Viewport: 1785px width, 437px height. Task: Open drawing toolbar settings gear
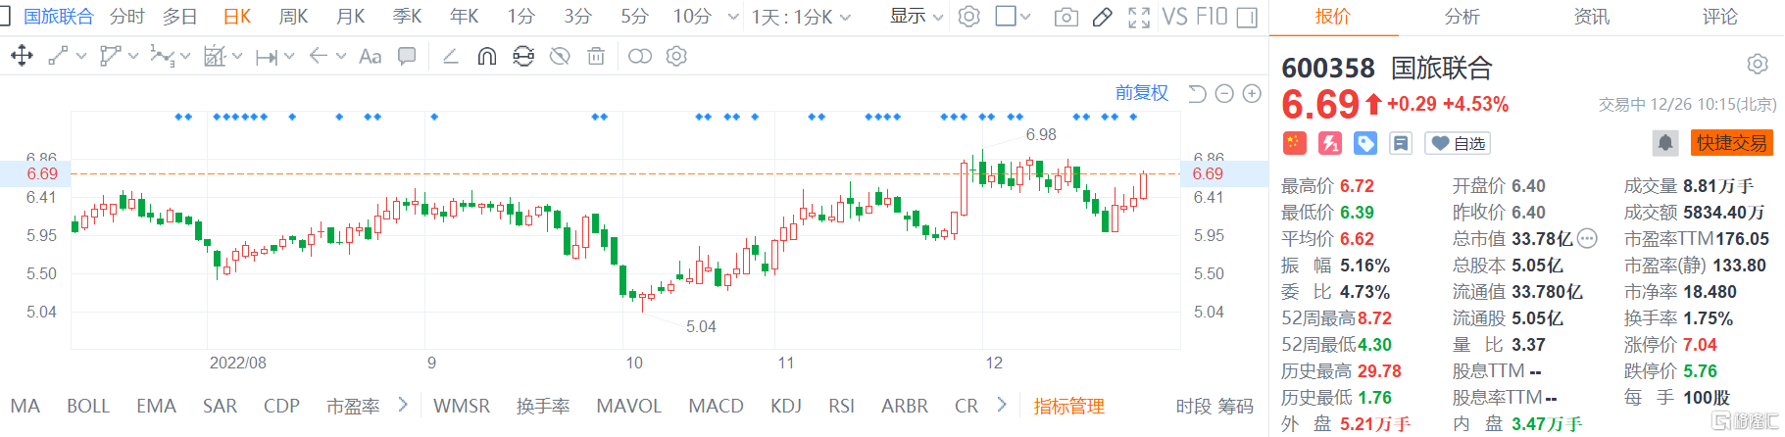point(676,56)
